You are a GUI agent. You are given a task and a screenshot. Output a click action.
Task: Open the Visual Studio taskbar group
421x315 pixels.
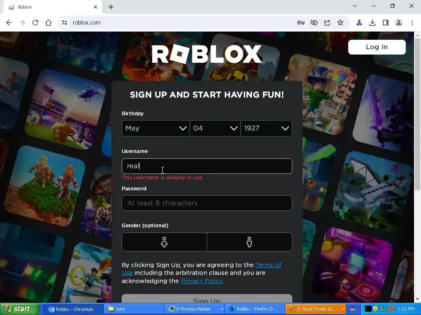click(x=316, y=309)
